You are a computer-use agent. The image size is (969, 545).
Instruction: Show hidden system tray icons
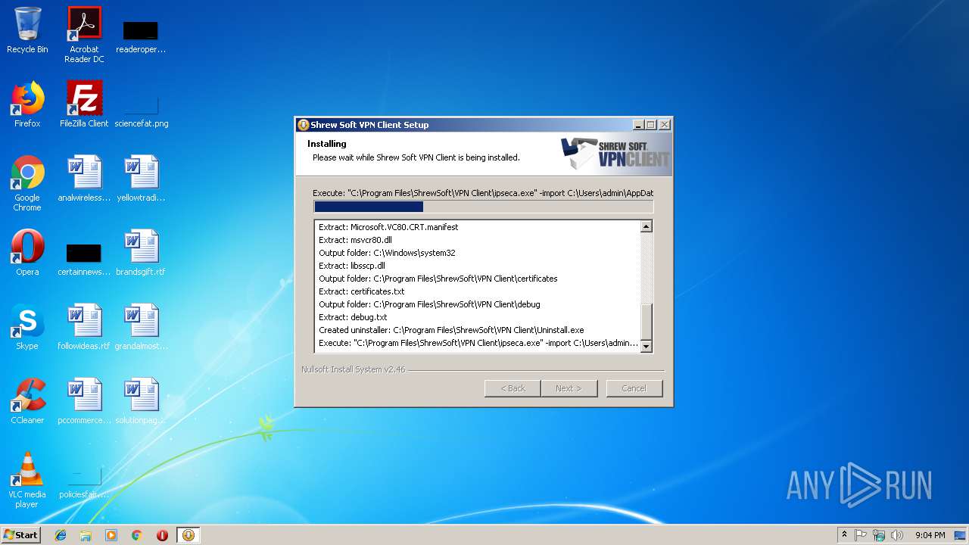(x=844, y=535)
